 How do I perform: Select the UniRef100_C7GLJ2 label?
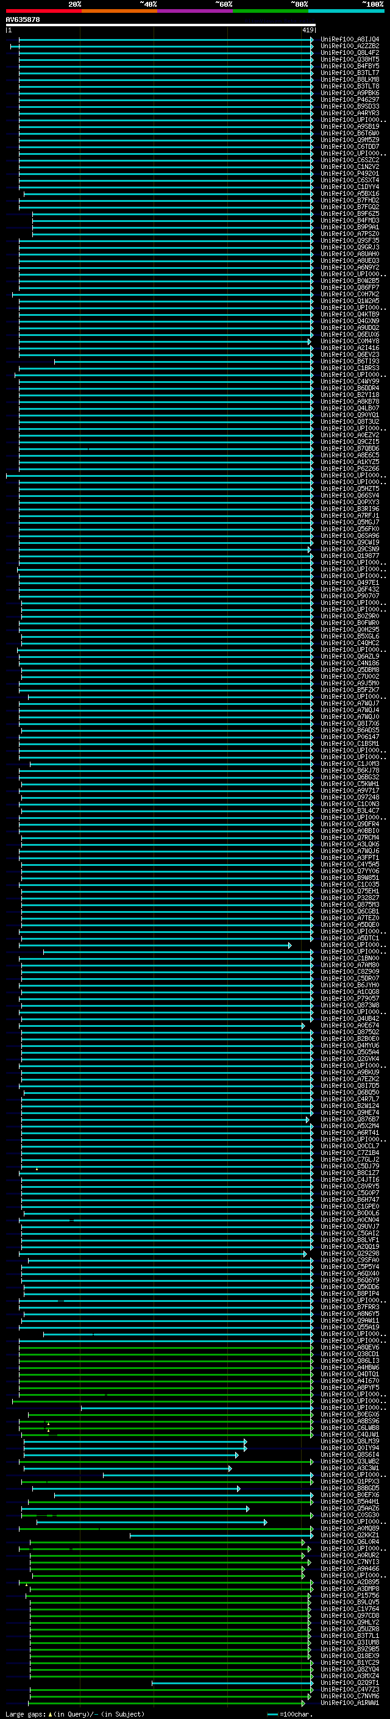click(350, 1159)
